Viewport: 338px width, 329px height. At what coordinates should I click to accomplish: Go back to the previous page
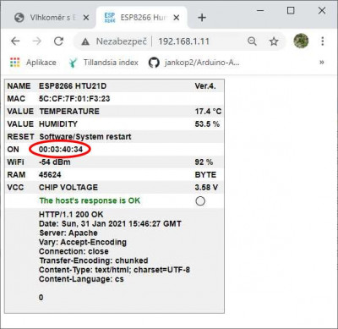15,41
